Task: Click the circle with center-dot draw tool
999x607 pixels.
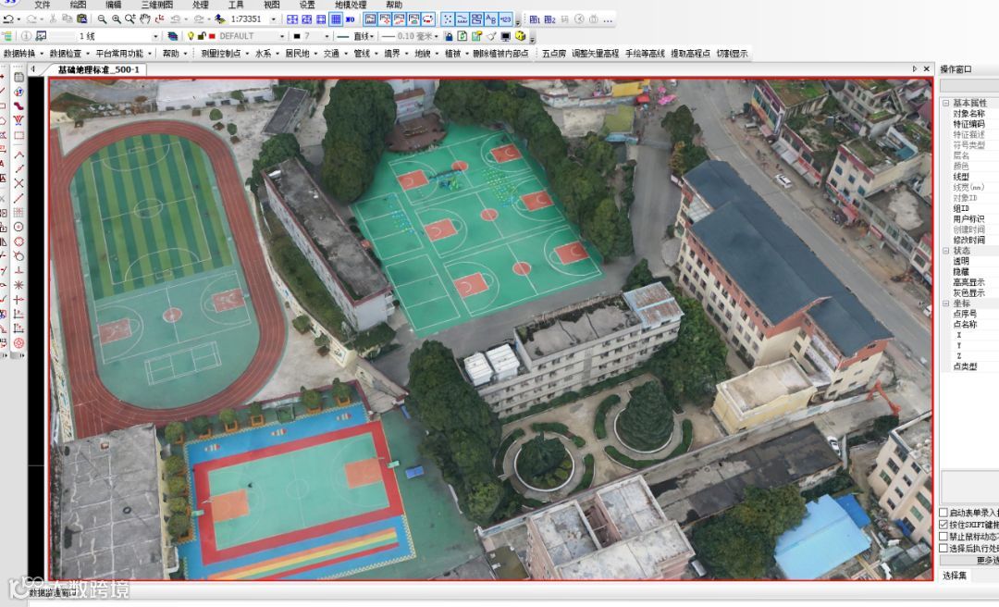Action: 19,227
